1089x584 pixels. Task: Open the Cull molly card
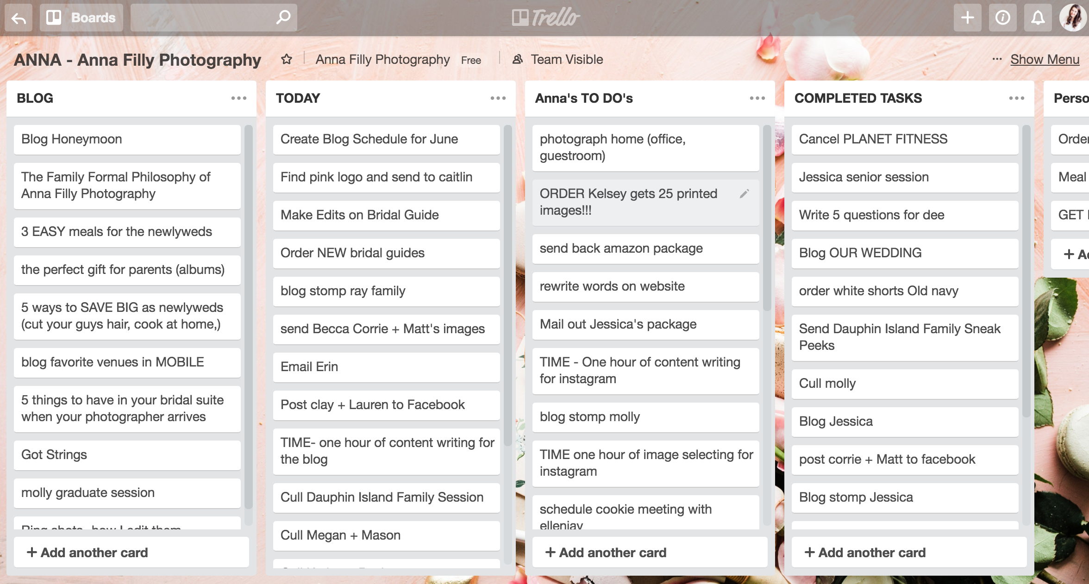point(905,384)
